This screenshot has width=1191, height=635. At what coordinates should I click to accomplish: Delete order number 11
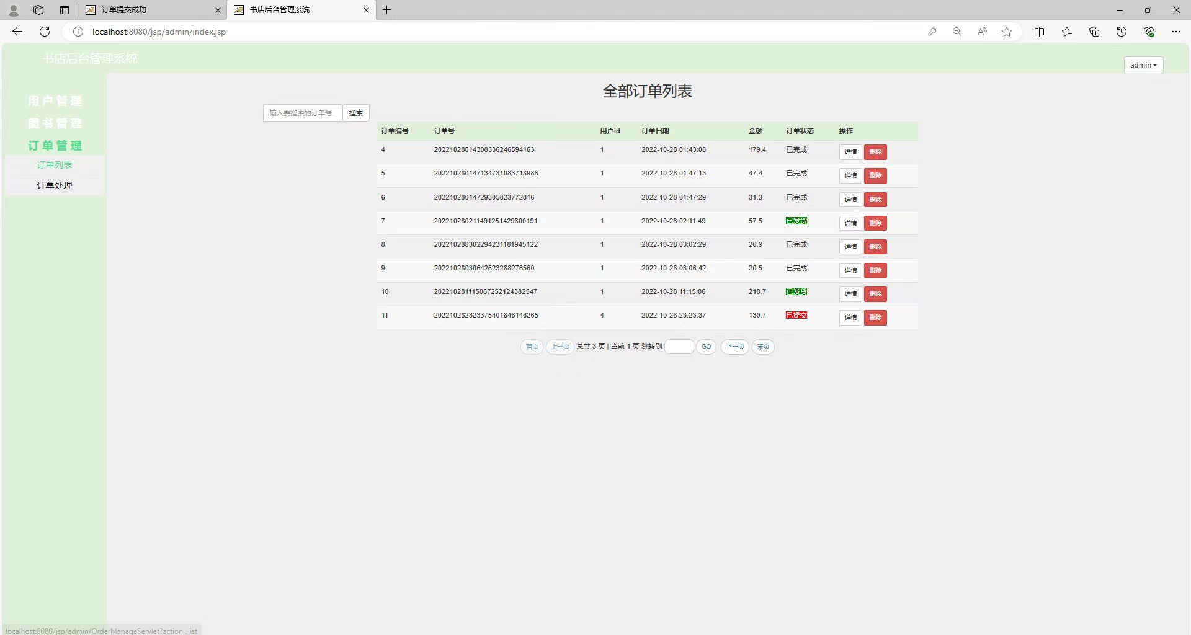pos(875,317)
